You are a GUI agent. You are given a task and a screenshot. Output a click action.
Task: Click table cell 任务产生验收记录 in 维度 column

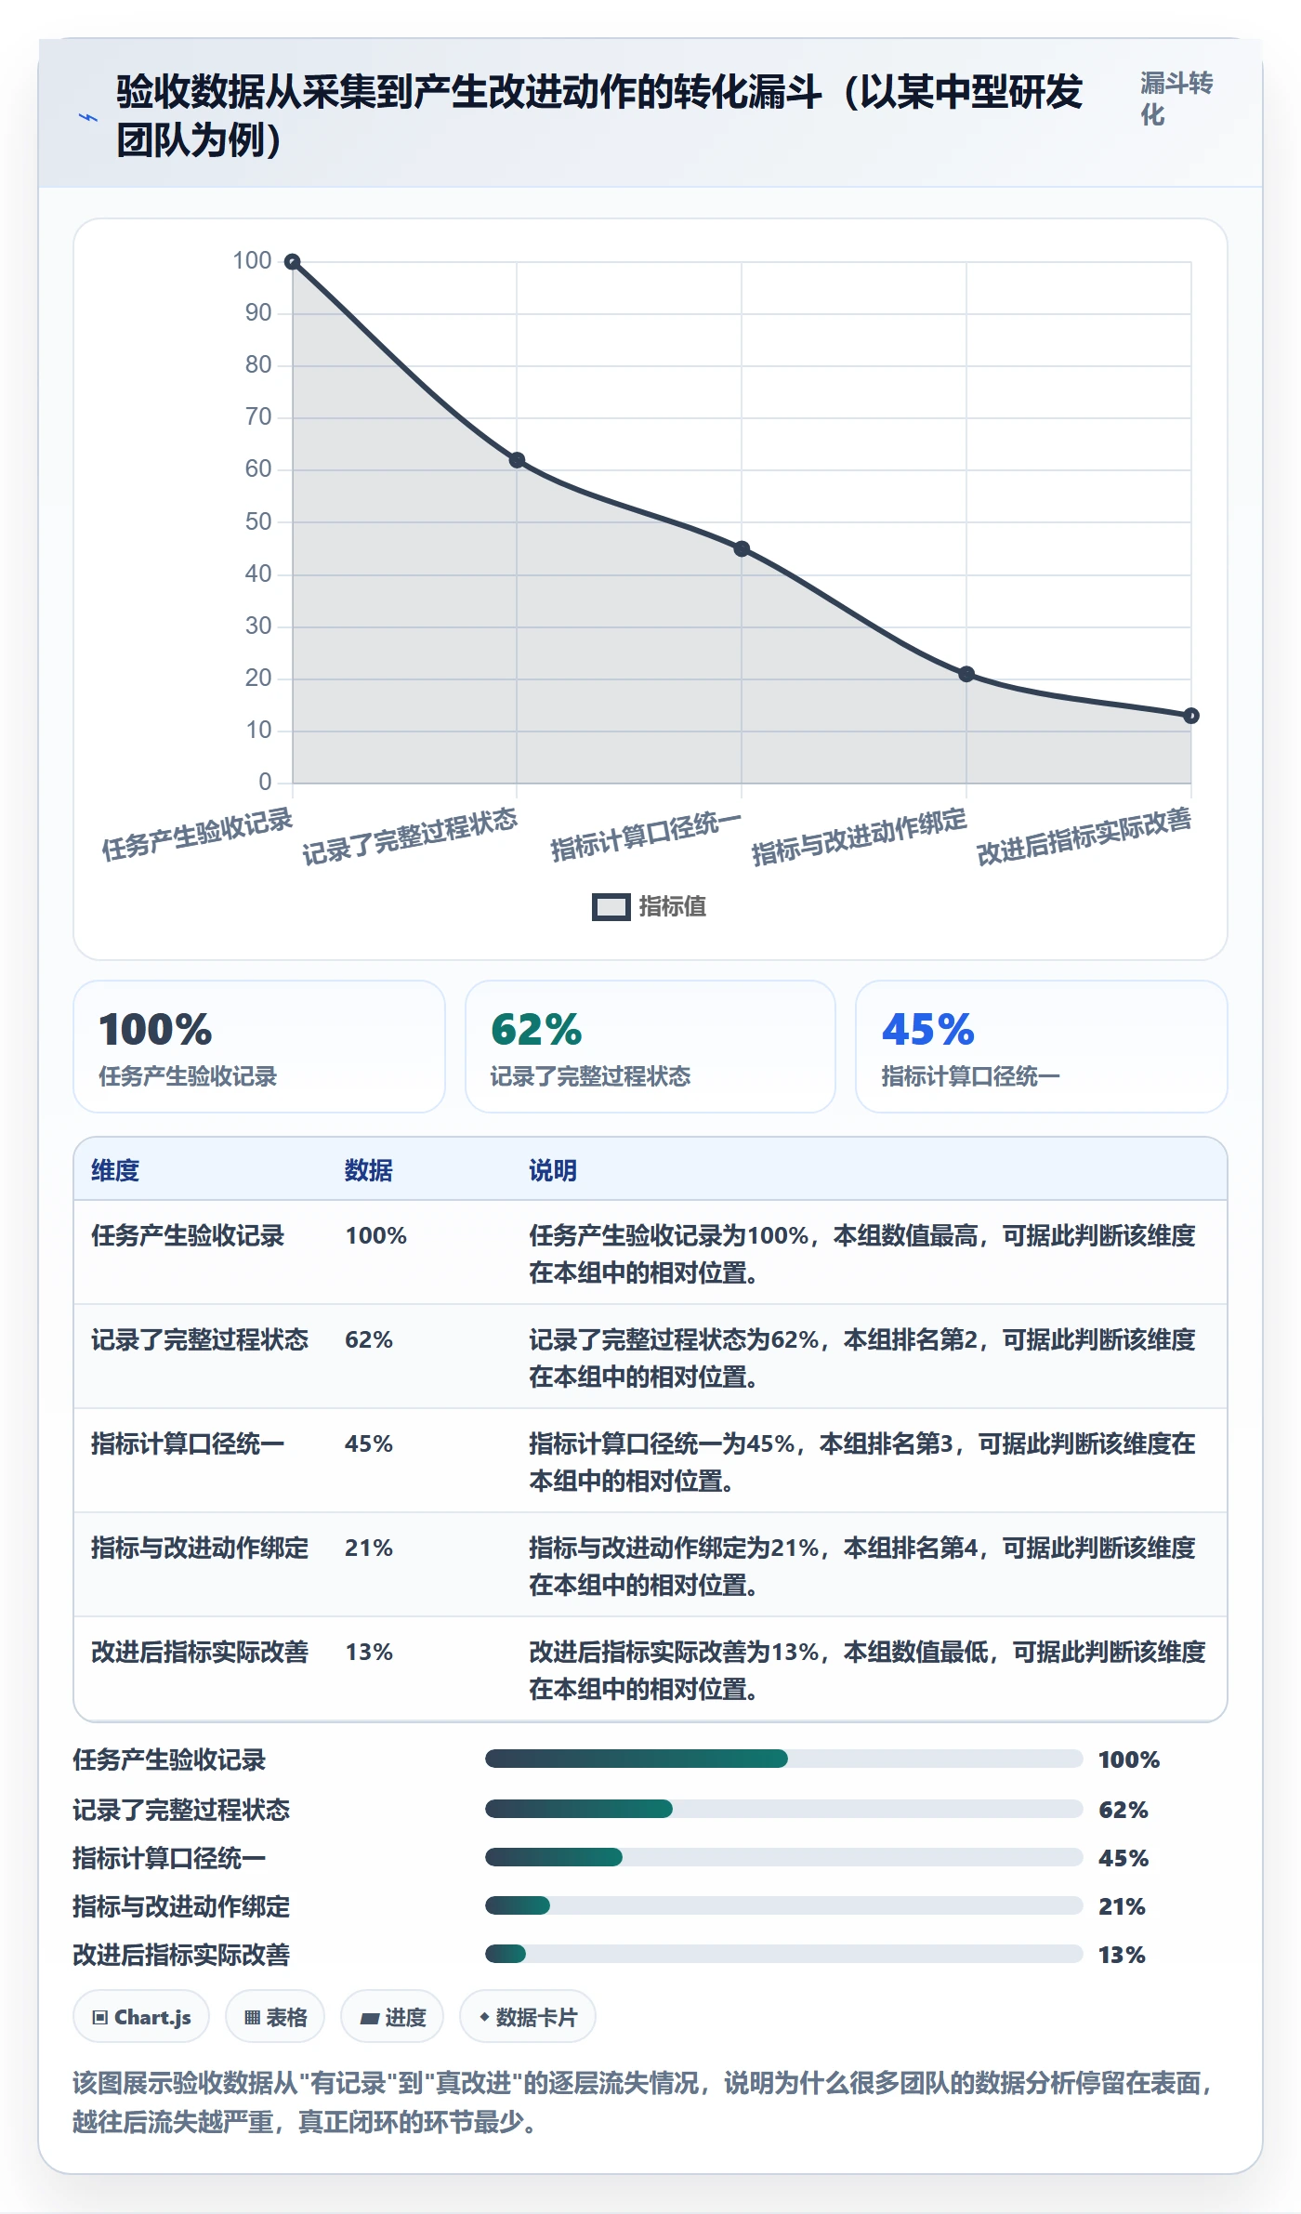(188, 1235)
